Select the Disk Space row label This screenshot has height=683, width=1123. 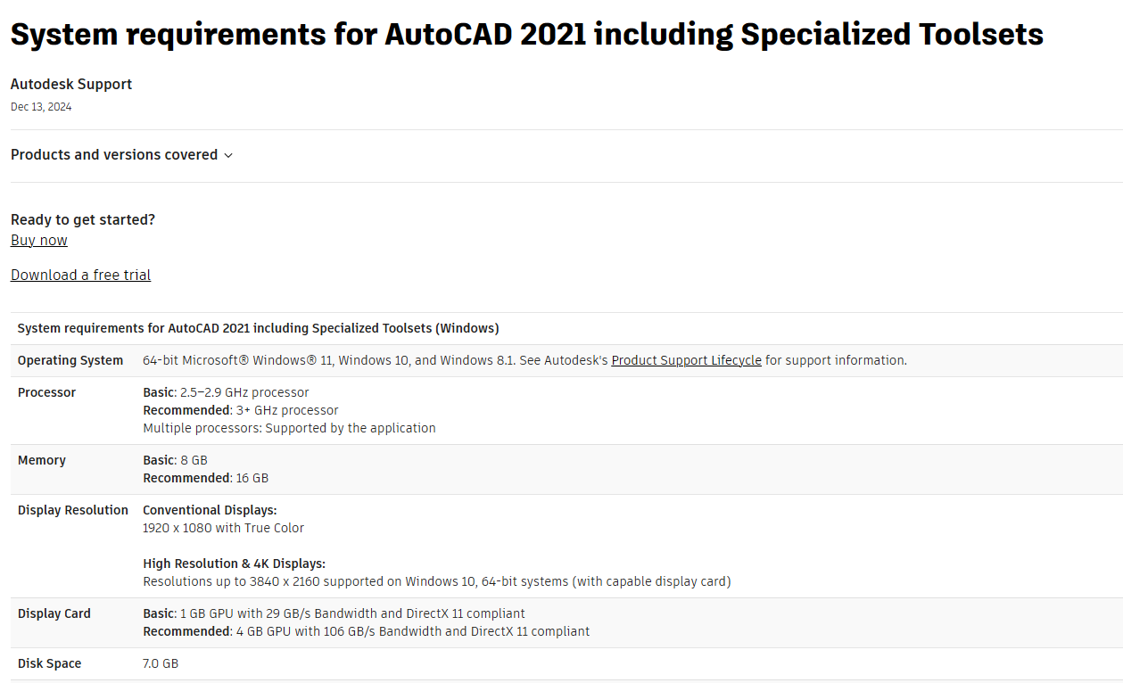(x=49, y=663)
